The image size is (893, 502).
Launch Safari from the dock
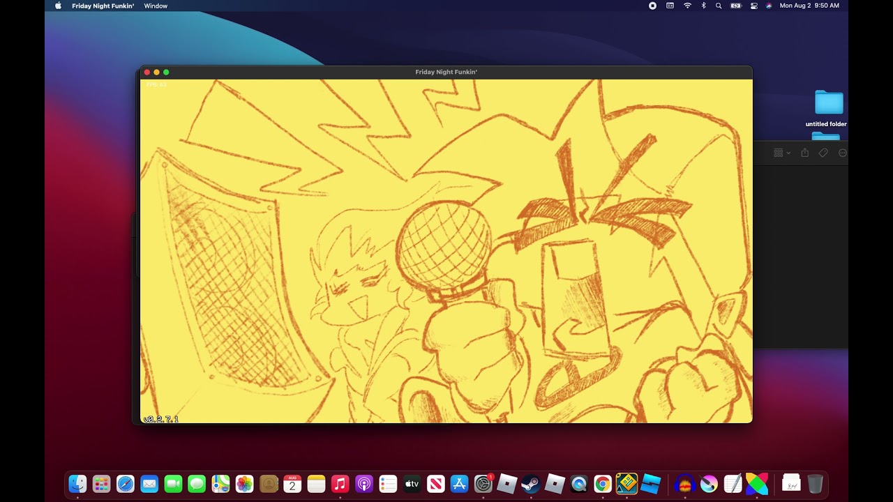(x=126, y=483)
